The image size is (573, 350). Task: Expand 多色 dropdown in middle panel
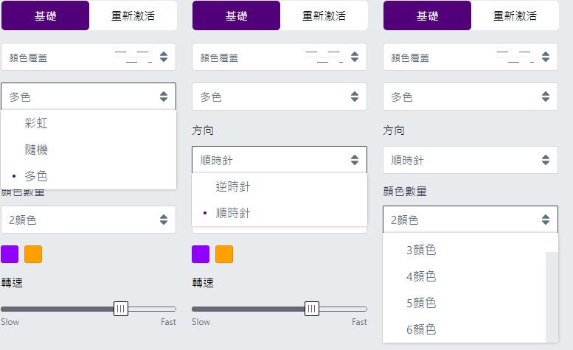tap(279, 97)
